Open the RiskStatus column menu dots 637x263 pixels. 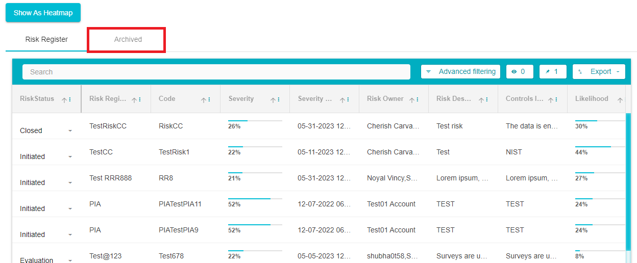tap(70, 100)
